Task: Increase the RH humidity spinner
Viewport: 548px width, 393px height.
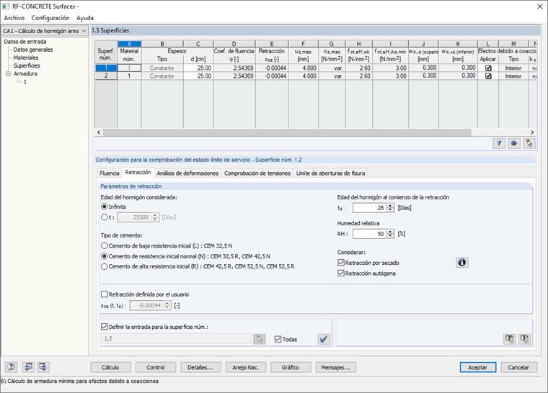Action: [x=390, y=232]
